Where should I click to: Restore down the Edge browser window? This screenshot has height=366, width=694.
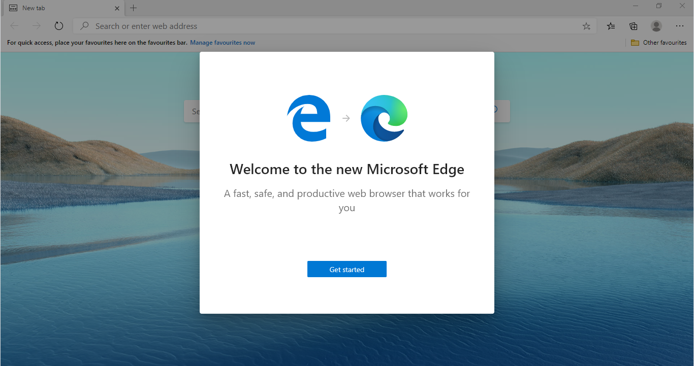coord(659,6)
